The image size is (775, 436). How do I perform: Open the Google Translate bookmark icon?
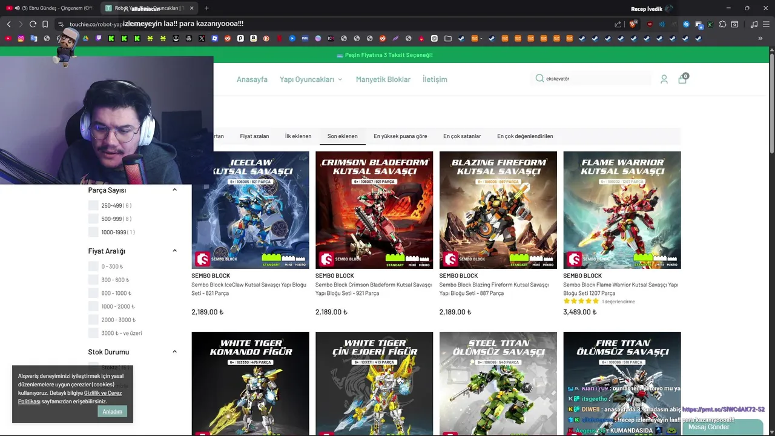click(33, 38)
